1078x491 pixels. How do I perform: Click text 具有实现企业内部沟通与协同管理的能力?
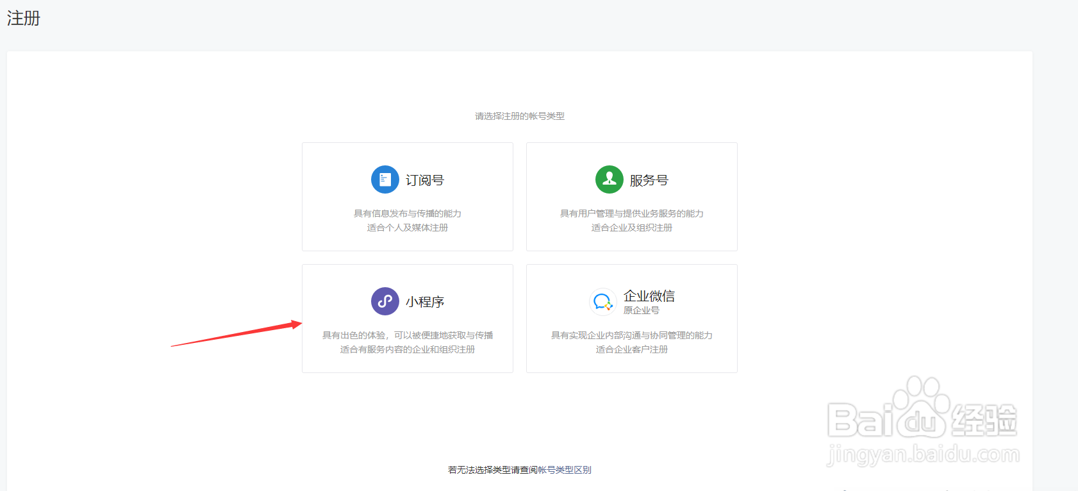pos(632,335)
